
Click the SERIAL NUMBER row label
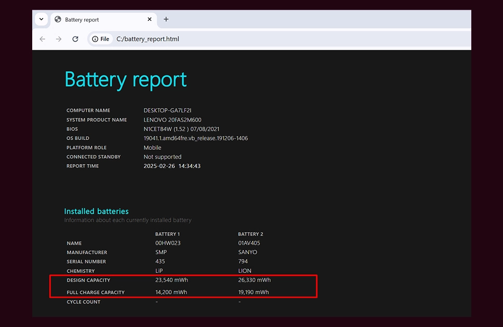coord(86,262)
